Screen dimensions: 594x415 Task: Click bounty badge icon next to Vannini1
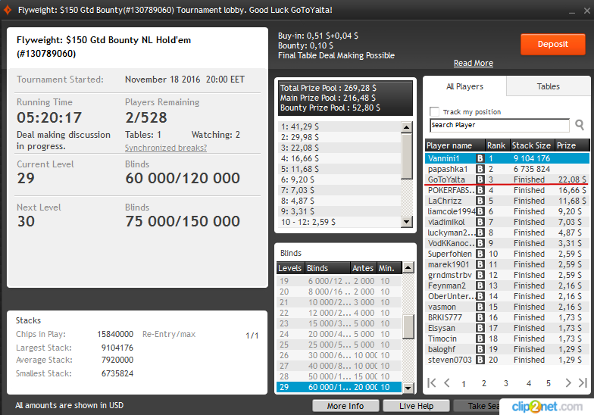tap(480, 158)
